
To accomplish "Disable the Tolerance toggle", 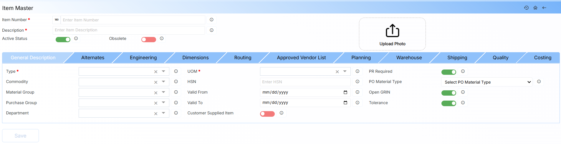I will coord(449,103).
